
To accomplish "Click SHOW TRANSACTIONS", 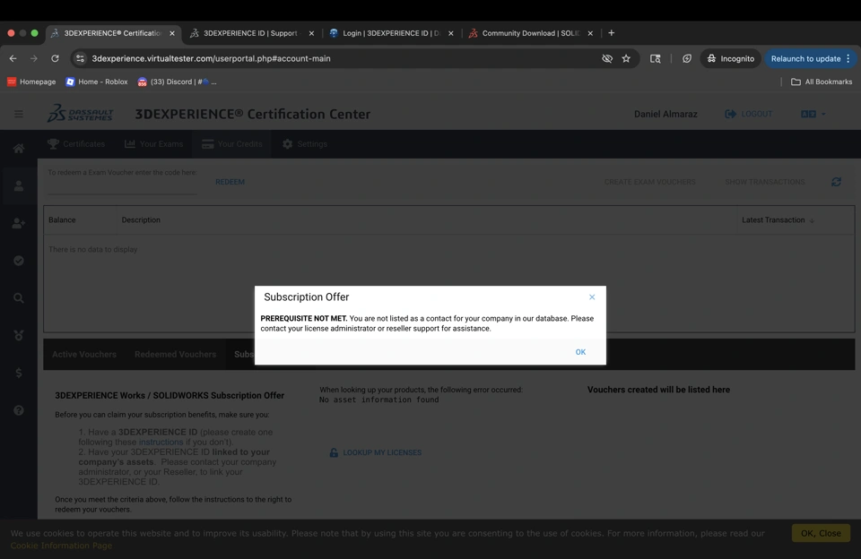I will click(x=764, y=182).
